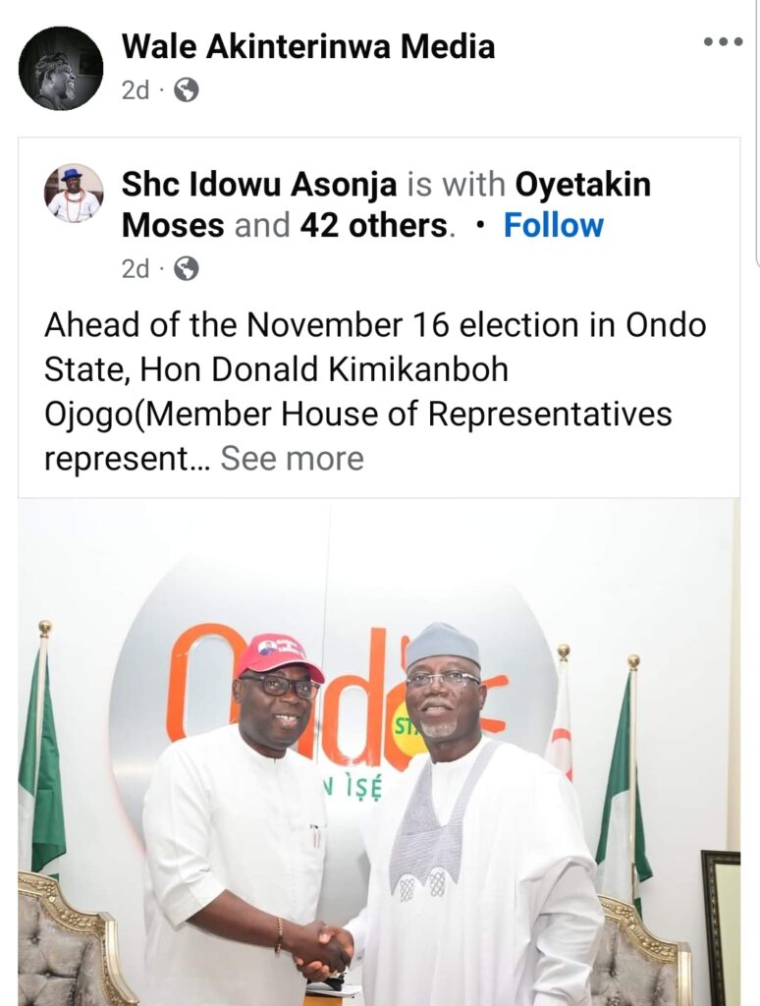Follow Shc Idowu Asonja
The image size is (760, 1006).
pyautogui.click(x=553, y=226)
